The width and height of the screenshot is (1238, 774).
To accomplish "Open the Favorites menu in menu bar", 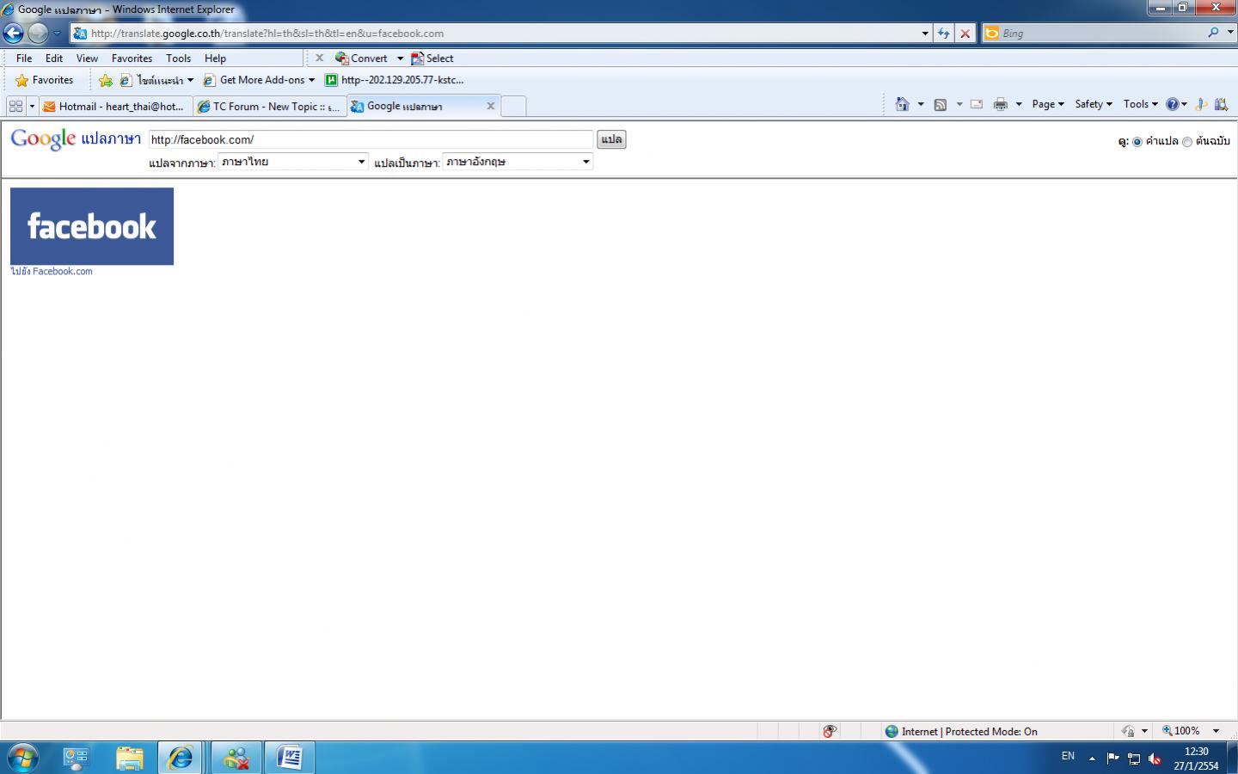I will coord(132,58).
